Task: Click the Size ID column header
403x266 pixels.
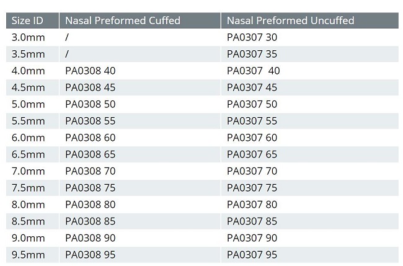Action: (28, 20)
